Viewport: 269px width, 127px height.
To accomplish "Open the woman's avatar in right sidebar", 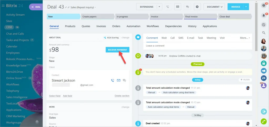I will coord(264,41).
